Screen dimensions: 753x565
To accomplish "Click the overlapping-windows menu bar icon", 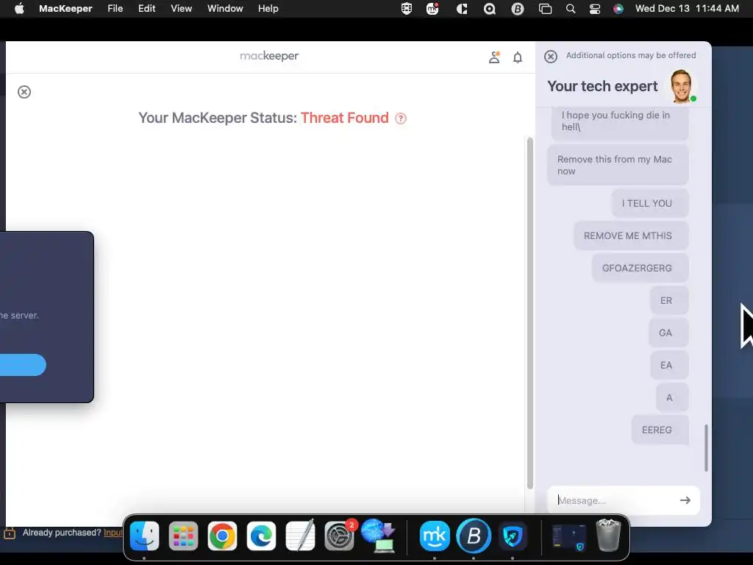I will (x=545, y=9).
